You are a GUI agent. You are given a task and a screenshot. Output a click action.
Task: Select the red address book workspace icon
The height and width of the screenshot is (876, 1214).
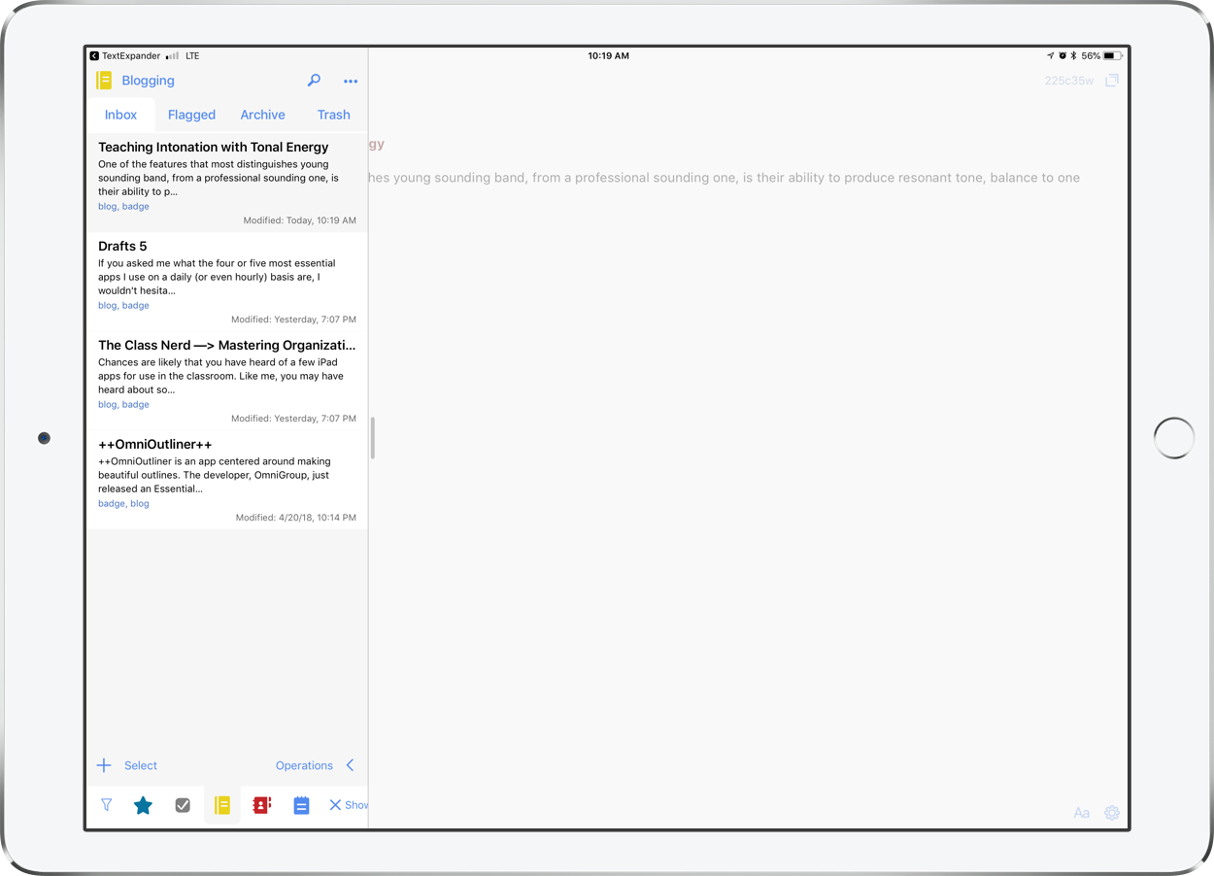pos(261,805)
